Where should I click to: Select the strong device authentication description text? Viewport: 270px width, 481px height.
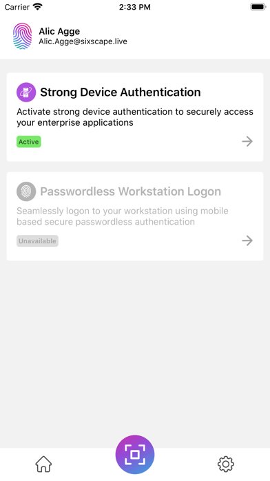[135, 117]
